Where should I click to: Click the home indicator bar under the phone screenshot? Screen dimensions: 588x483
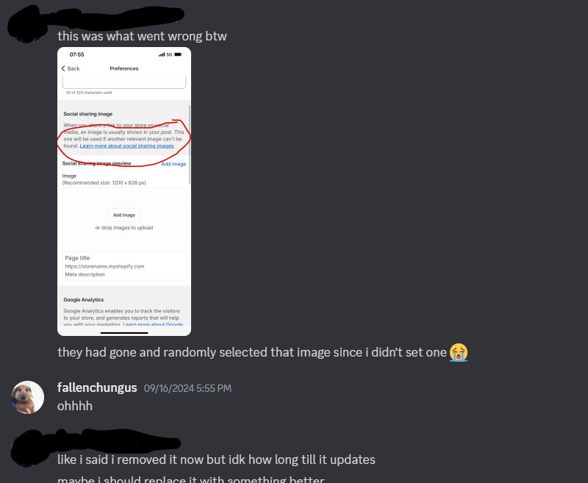pyautogui.click(x=124, y=332)
